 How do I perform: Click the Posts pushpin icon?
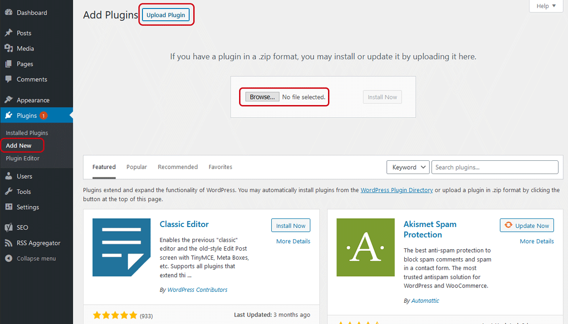point(9,33)
